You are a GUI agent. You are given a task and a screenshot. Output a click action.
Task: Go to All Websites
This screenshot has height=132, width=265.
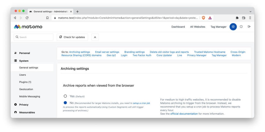pos(197,27)
